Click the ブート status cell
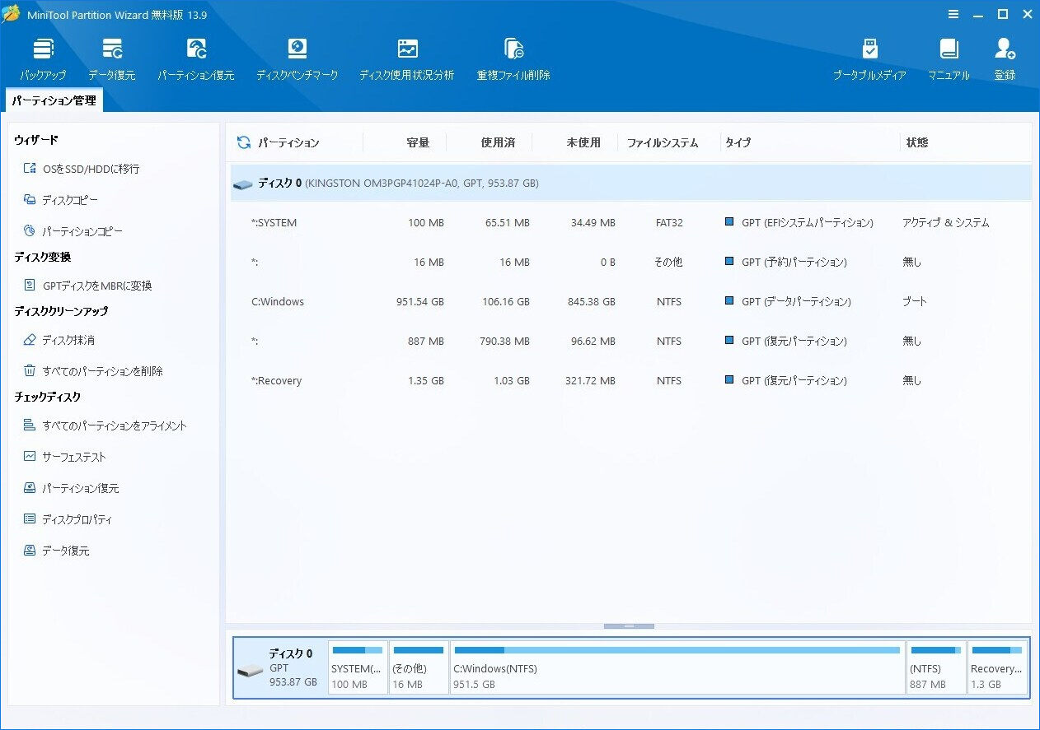Image resolution: width=1040 pixels, height=730 pixels. pyautogui.click(x=915, y=302)
